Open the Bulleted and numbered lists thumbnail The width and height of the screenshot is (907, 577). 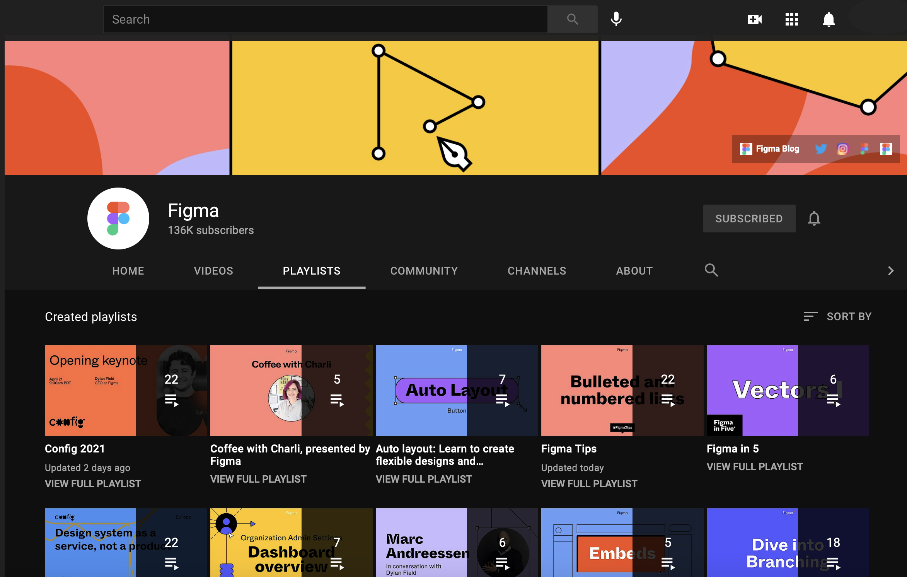(x=622, y=391)
